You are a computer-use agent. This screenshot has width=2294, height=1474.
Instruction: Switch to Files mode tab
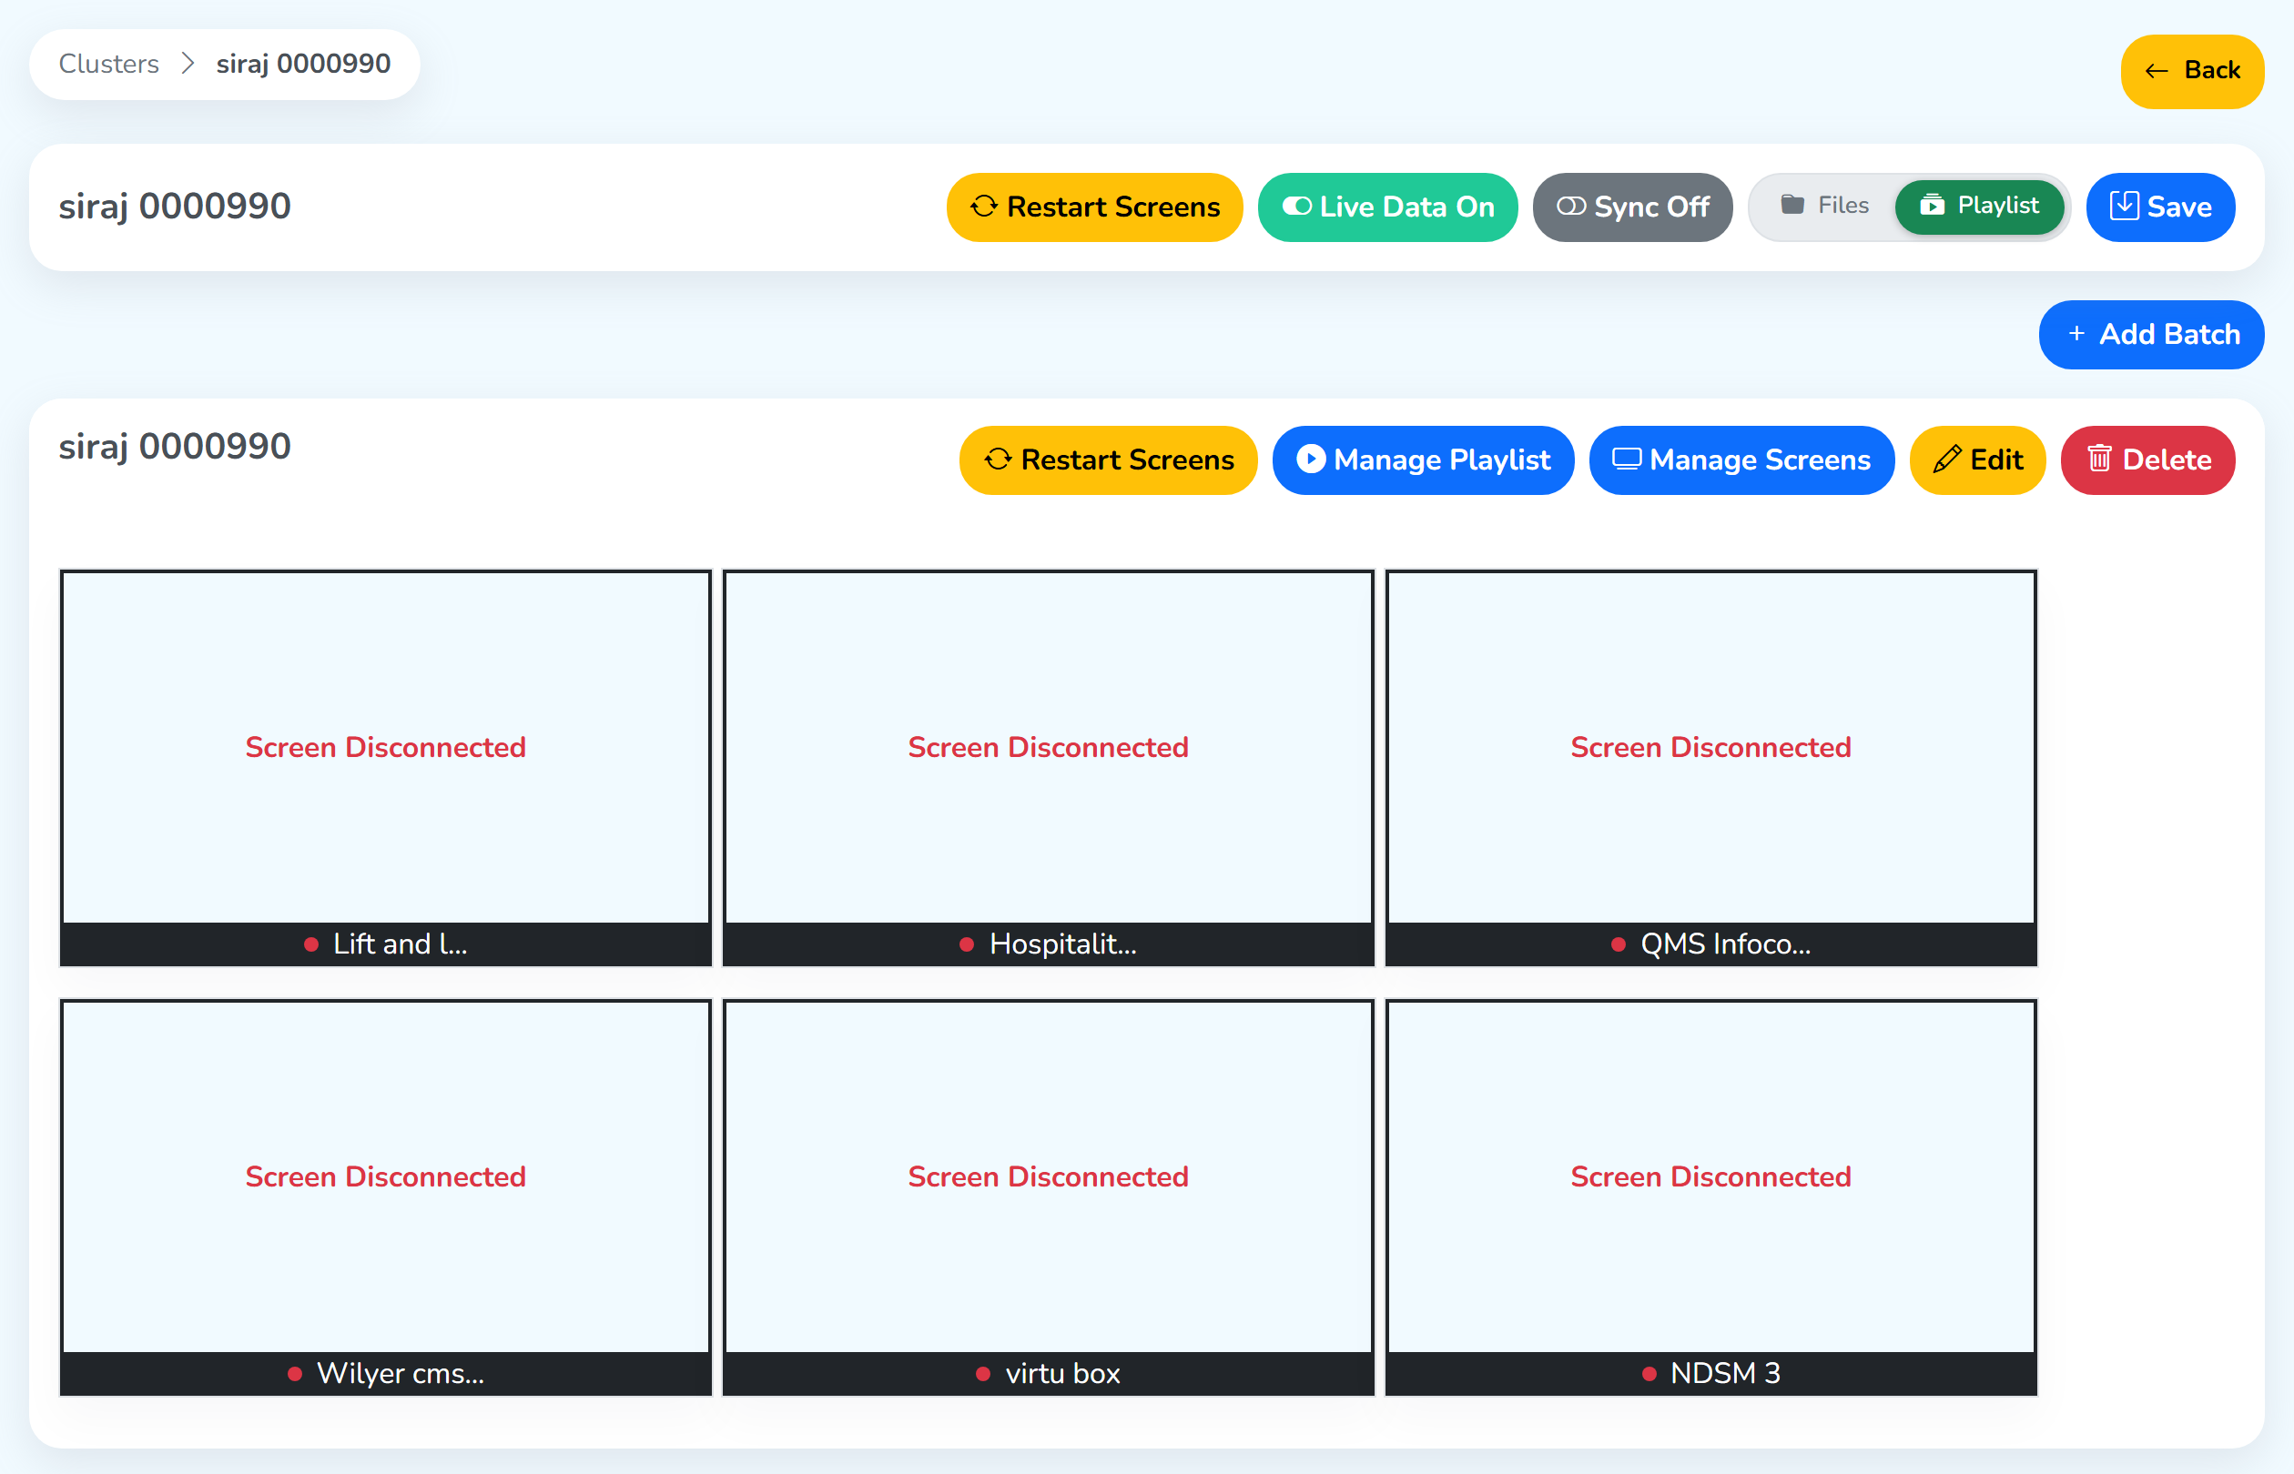1824,206
